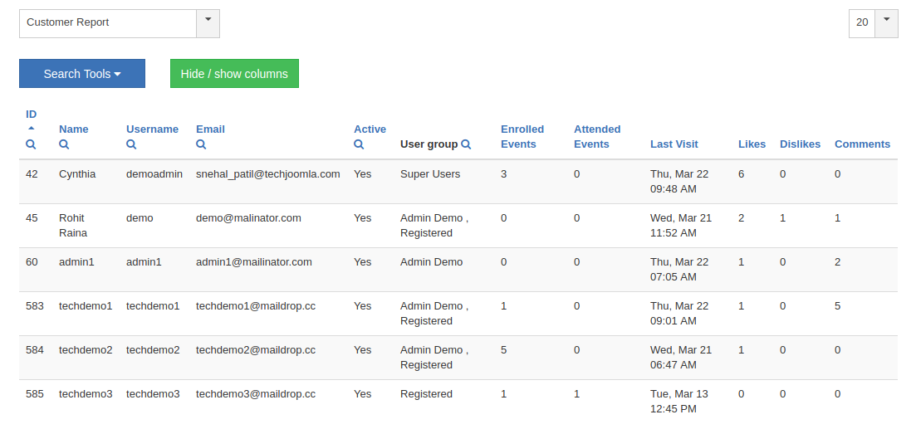Click the search icon under Email column
The width and height of the screenshot is (916, 434).
[201, 144]
